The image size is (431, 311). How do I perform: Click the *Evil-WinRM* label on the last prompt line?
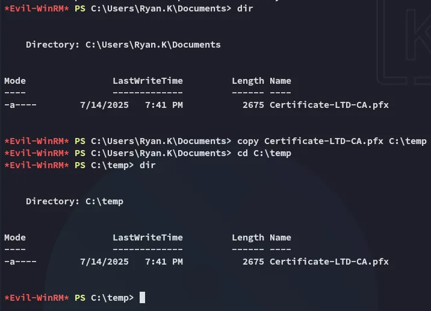coord(37,298)
